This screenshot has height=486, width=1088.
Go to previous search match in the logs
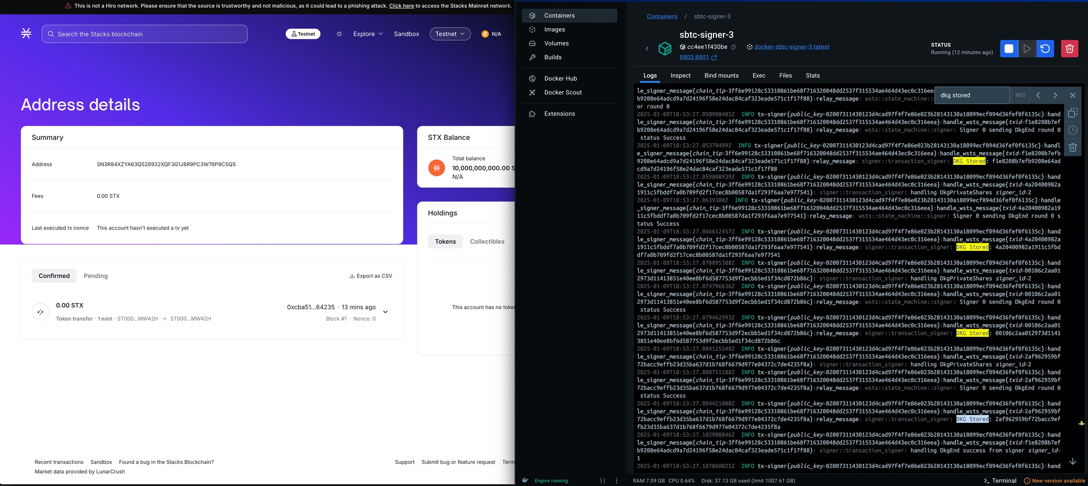(1038, 95)
